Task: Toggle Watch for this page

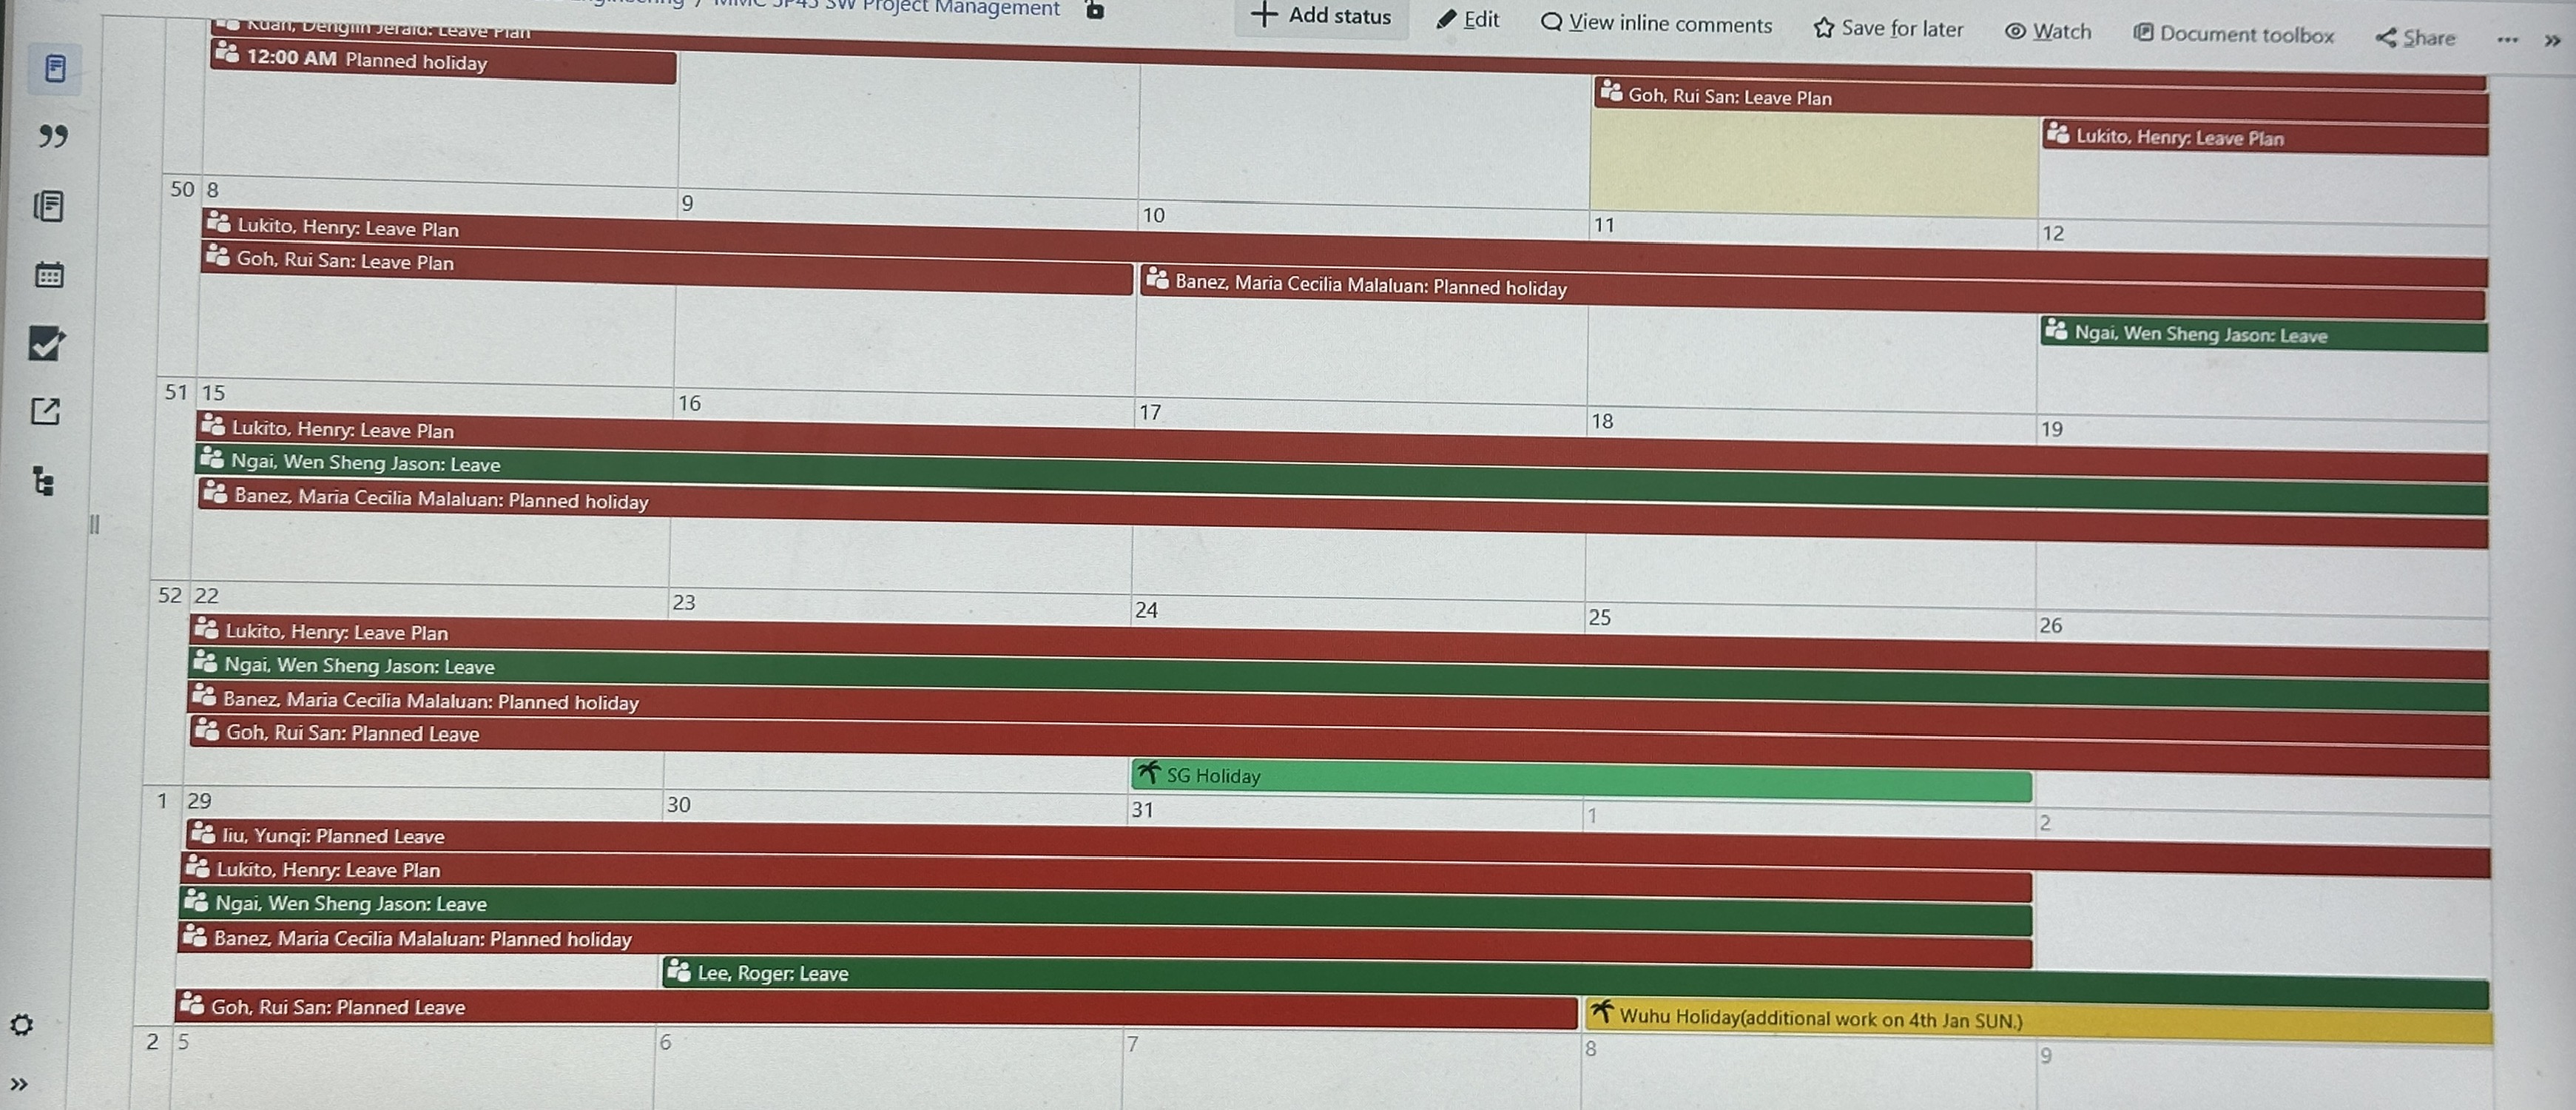Action: [x=2047, y=32]
